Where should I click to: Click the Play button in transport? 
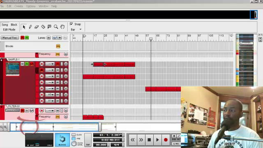tap(157, 140)
